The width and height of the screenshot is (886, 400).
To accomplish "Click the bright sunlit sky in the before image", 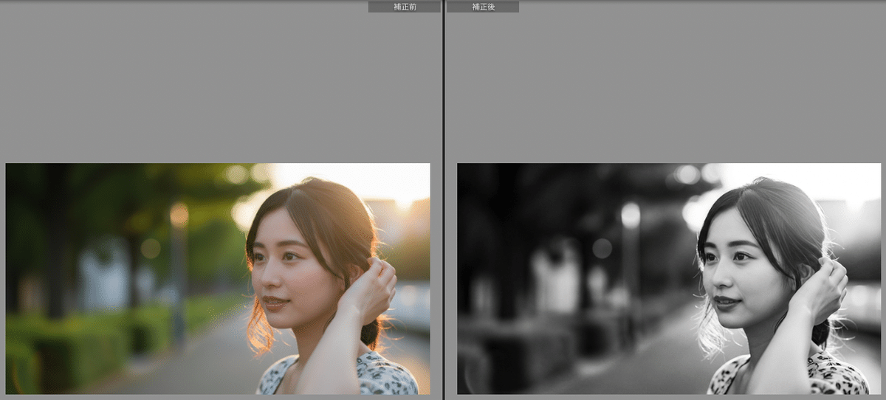I will tap(354, 177).
